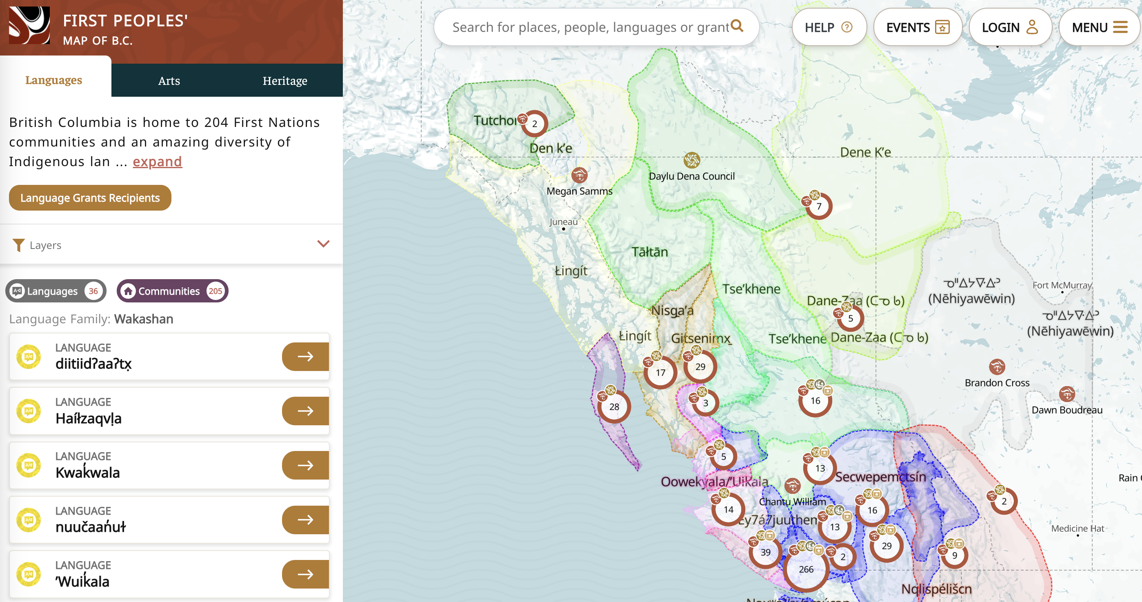Select the cluster marker showing 17
This screenshot has height=602, width=1142.
[x=660, y=372]
